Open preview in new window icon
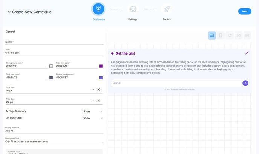Image resolution: width=259 pixels, height=154 pixels. 239,35
